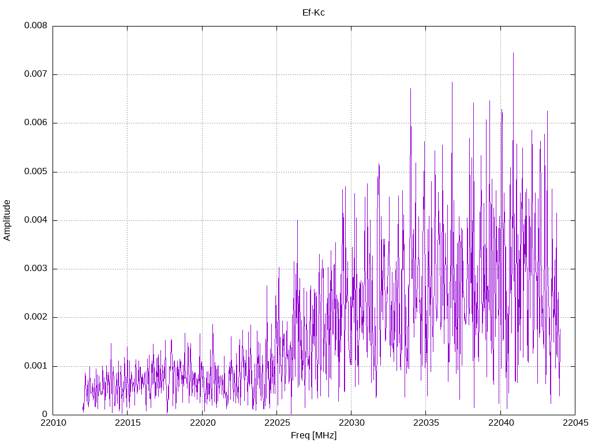Click the x-axis tick label 22025
The width and height of the screenshot is (591, 443).
click(278, 423)
